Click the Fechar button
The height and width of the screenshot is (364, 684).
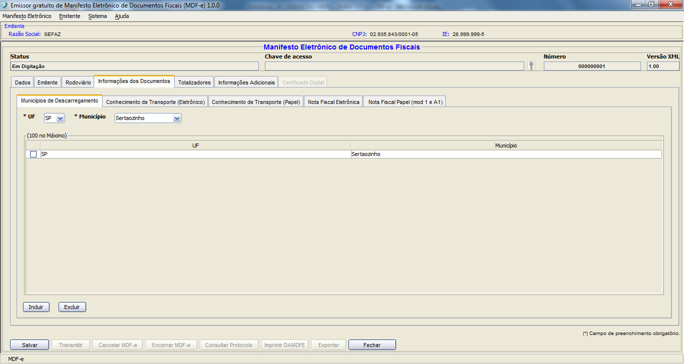[372, 345]
